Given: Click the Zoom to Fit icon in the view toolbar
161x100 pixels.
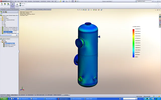Looking at the screenshot, I should coord(78,10).
